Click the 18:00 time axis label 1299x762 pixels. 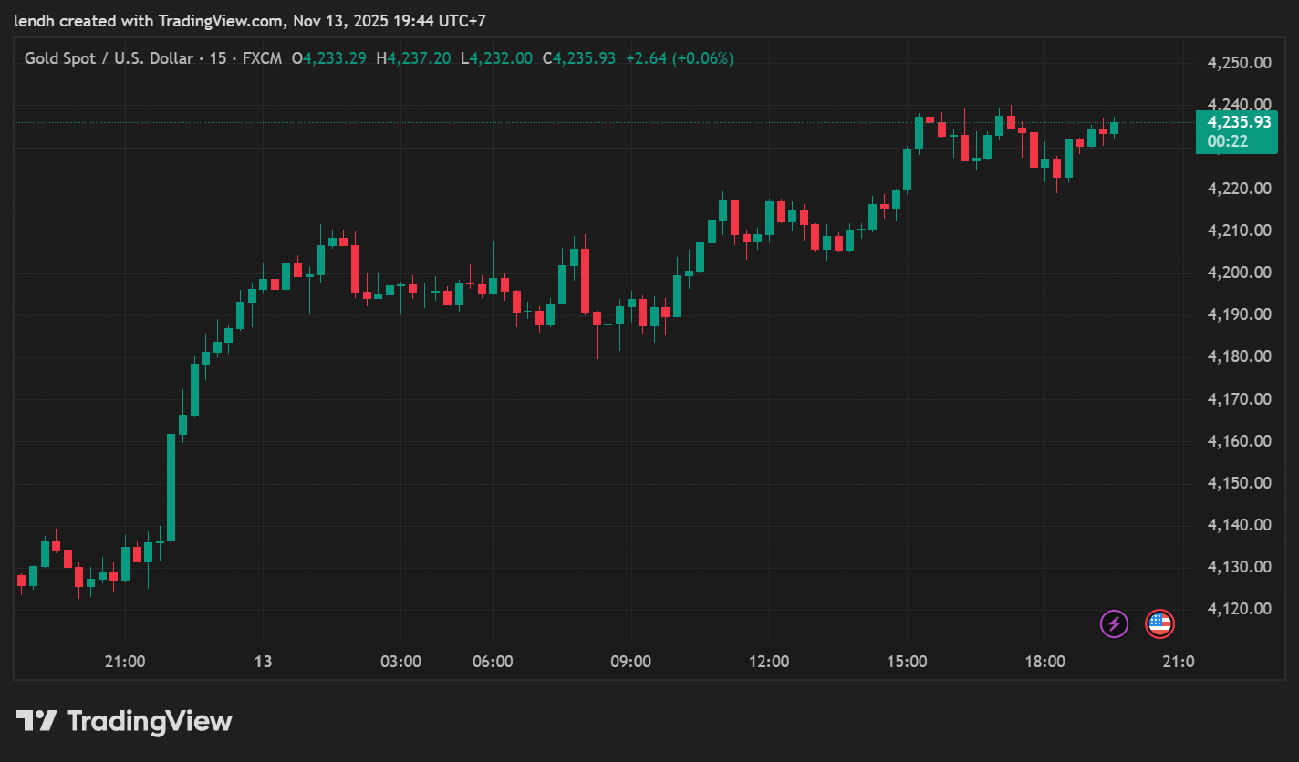click(x=1044, y=662)
